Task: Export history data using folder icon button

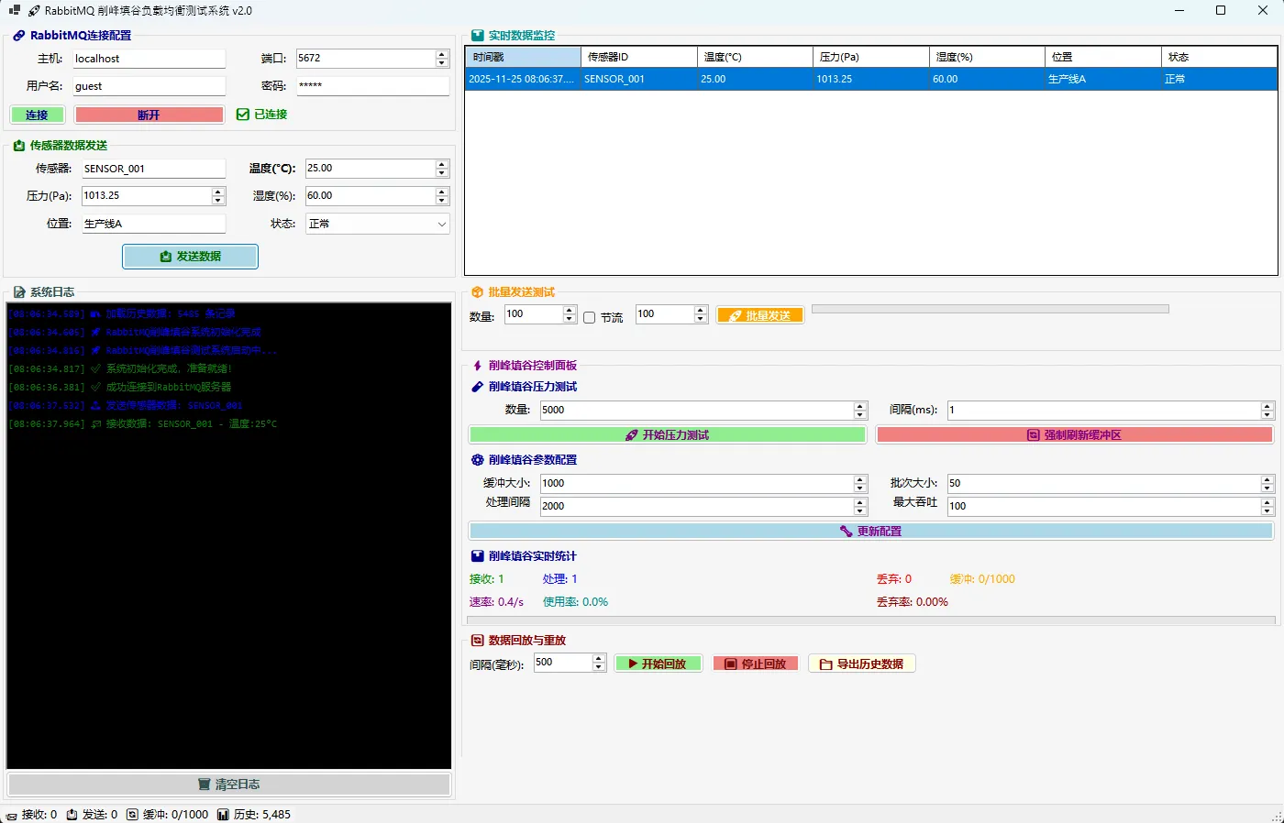Action: tap(861, 664)
